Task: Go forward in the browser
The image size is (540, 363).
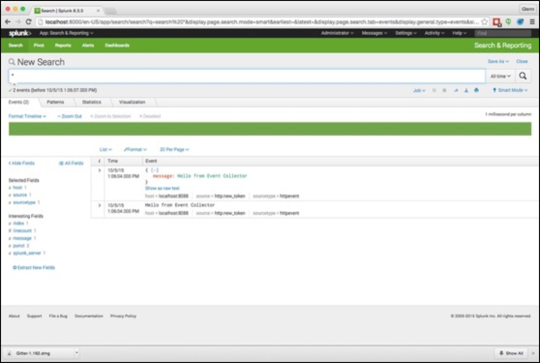Action: pos(18,21)
